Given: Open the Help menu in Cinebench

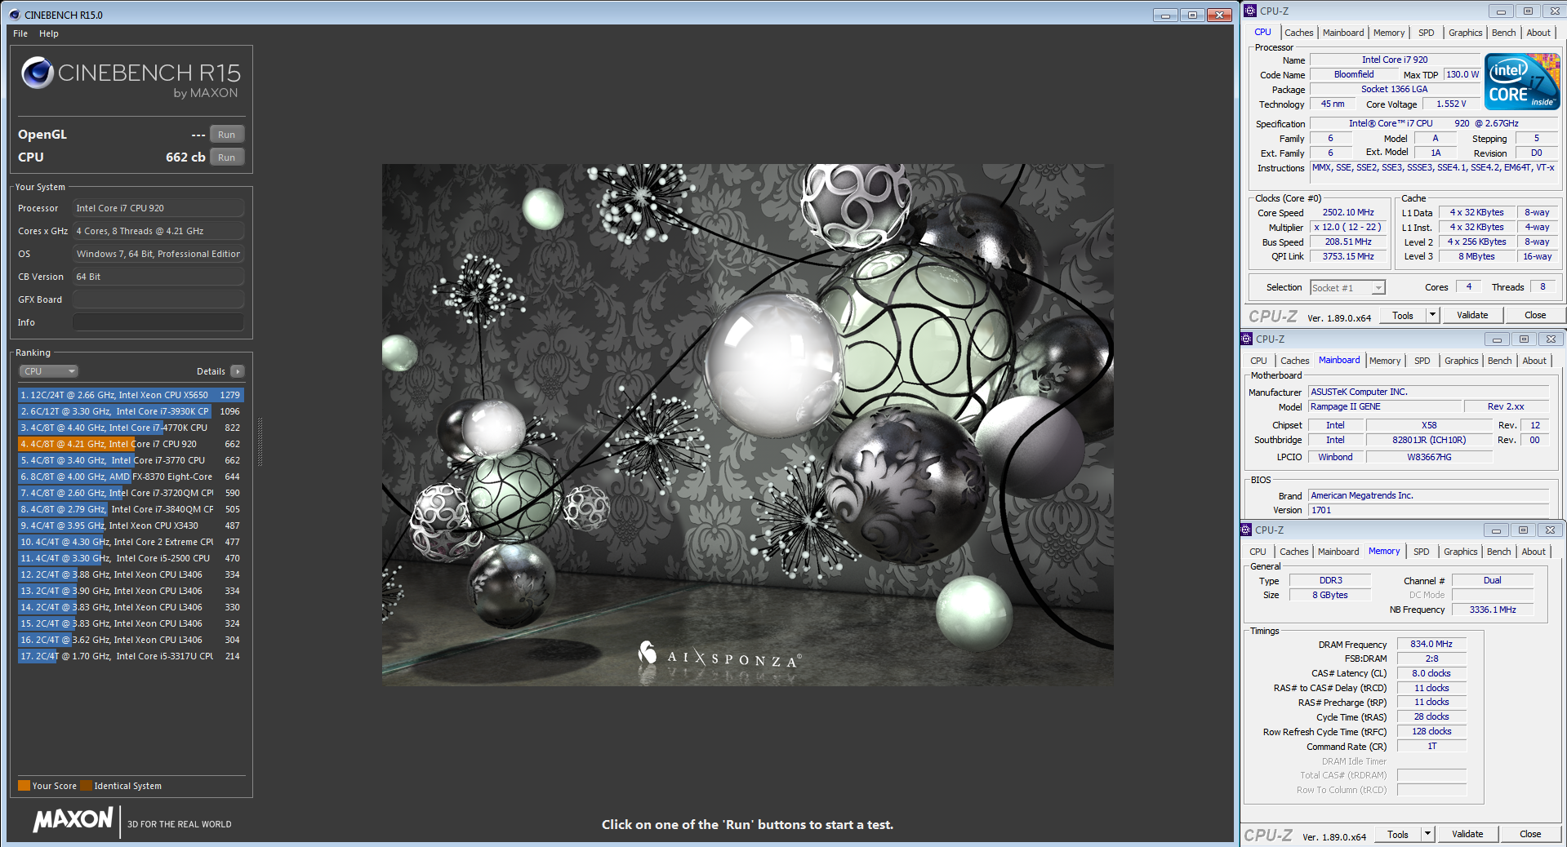Looking at the screenshot, I should coord(49,33).
